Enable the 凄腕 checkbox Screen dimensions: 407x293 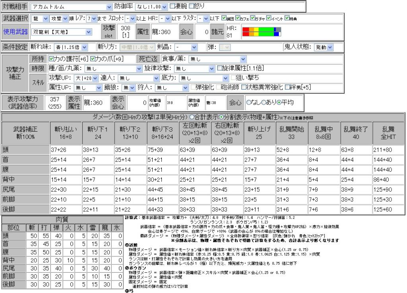tap(172, 7)
